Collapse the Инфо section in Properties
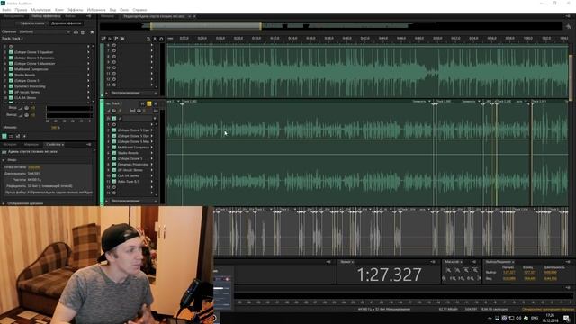Viewport: 576px width, 324px height. coord(4,160)
